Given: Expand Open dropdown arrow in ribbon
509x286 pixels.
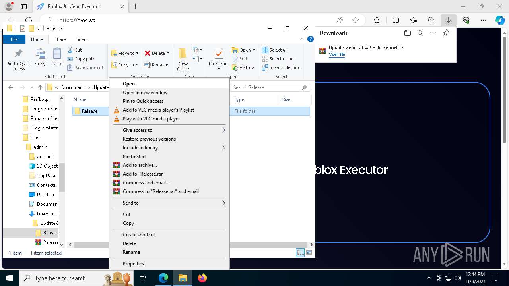Looking at the screenshot, I should pyautogui.click(x=254, y=50).
